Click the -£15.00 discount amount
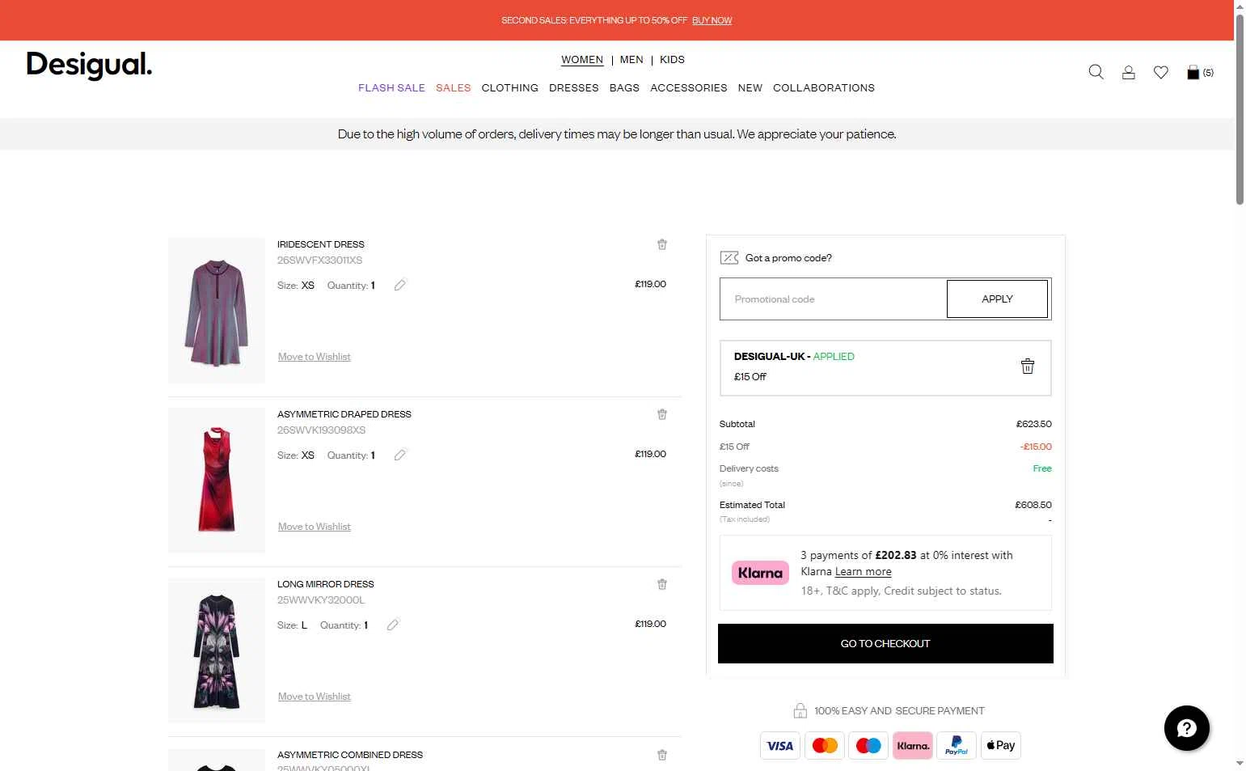Viewport: 1246px width, 771px height. 1036,447
